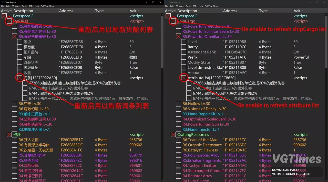Check the R3.Nano Repair Kit Lv.1 box
The height and width of the screenshot is (182, 328).
pos(178,114)
